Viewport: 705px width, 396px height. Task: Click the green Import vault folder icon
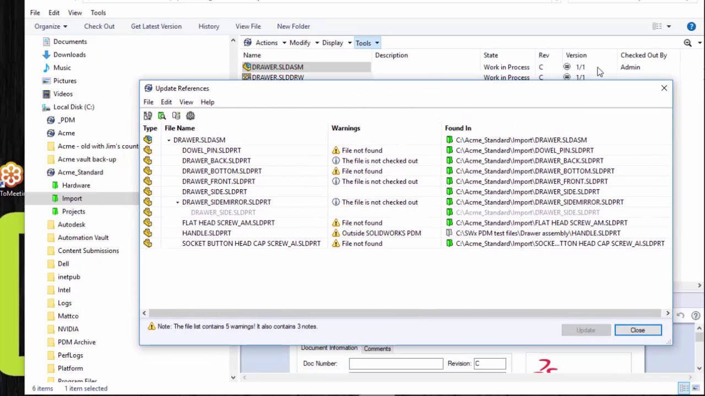pyautogui.click(x=55, y=199)
